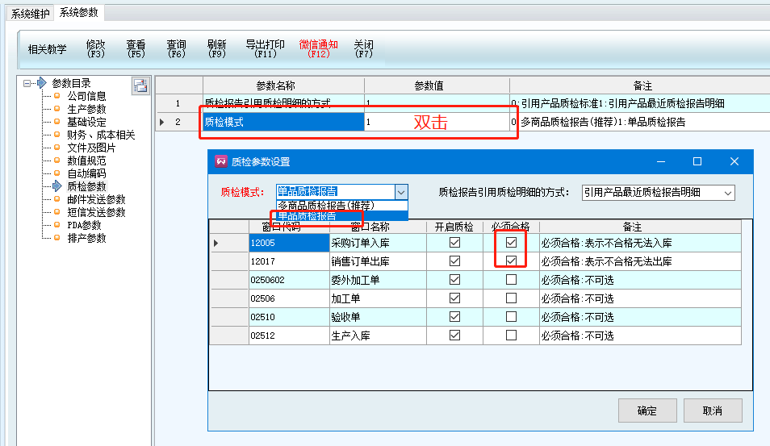Open 公司信息 in the parameter tree
The height and width of the screenshot is (446, 770).
click(86, 96)
